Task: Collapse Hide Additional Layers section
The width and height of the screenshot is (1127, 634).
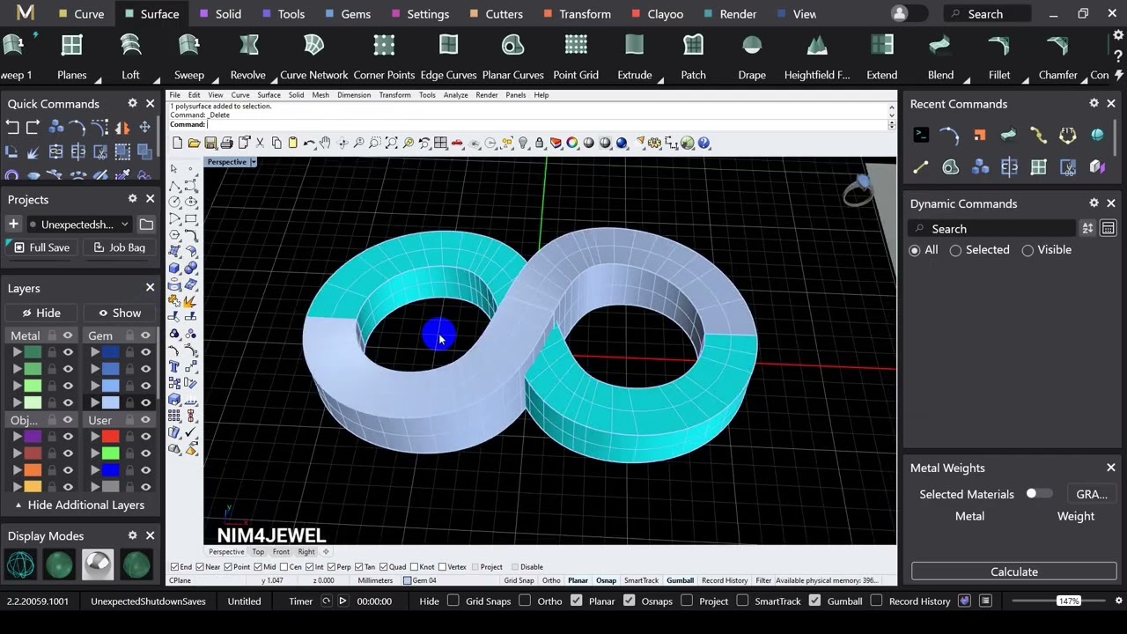Action: coord(79,505)
